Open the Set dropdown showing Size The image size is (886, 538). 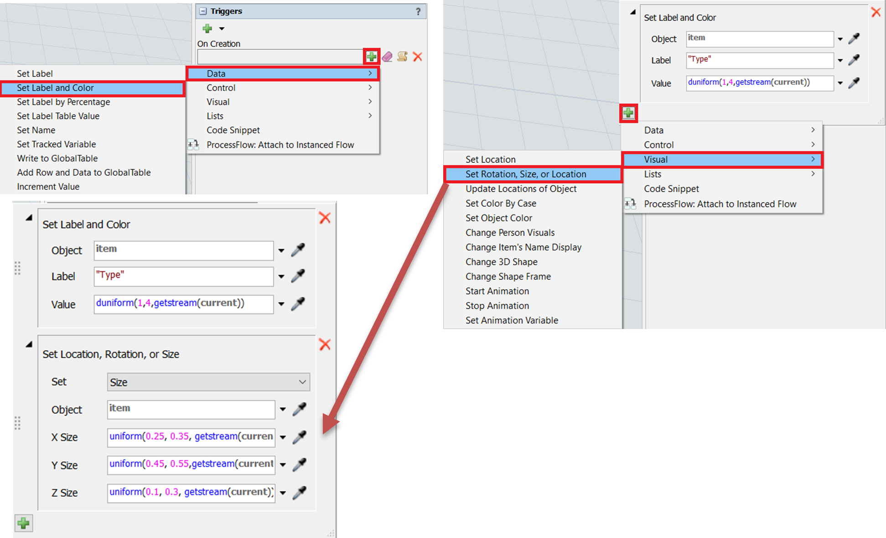coord(208,382)
